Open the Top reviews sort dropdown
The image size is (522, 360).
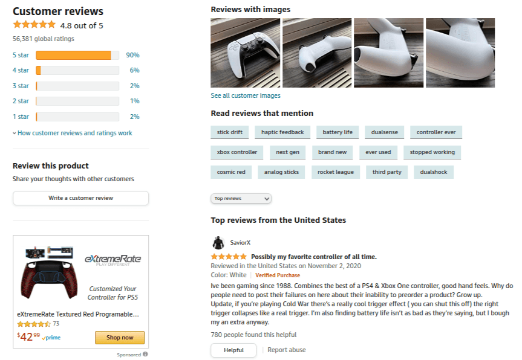241,198
